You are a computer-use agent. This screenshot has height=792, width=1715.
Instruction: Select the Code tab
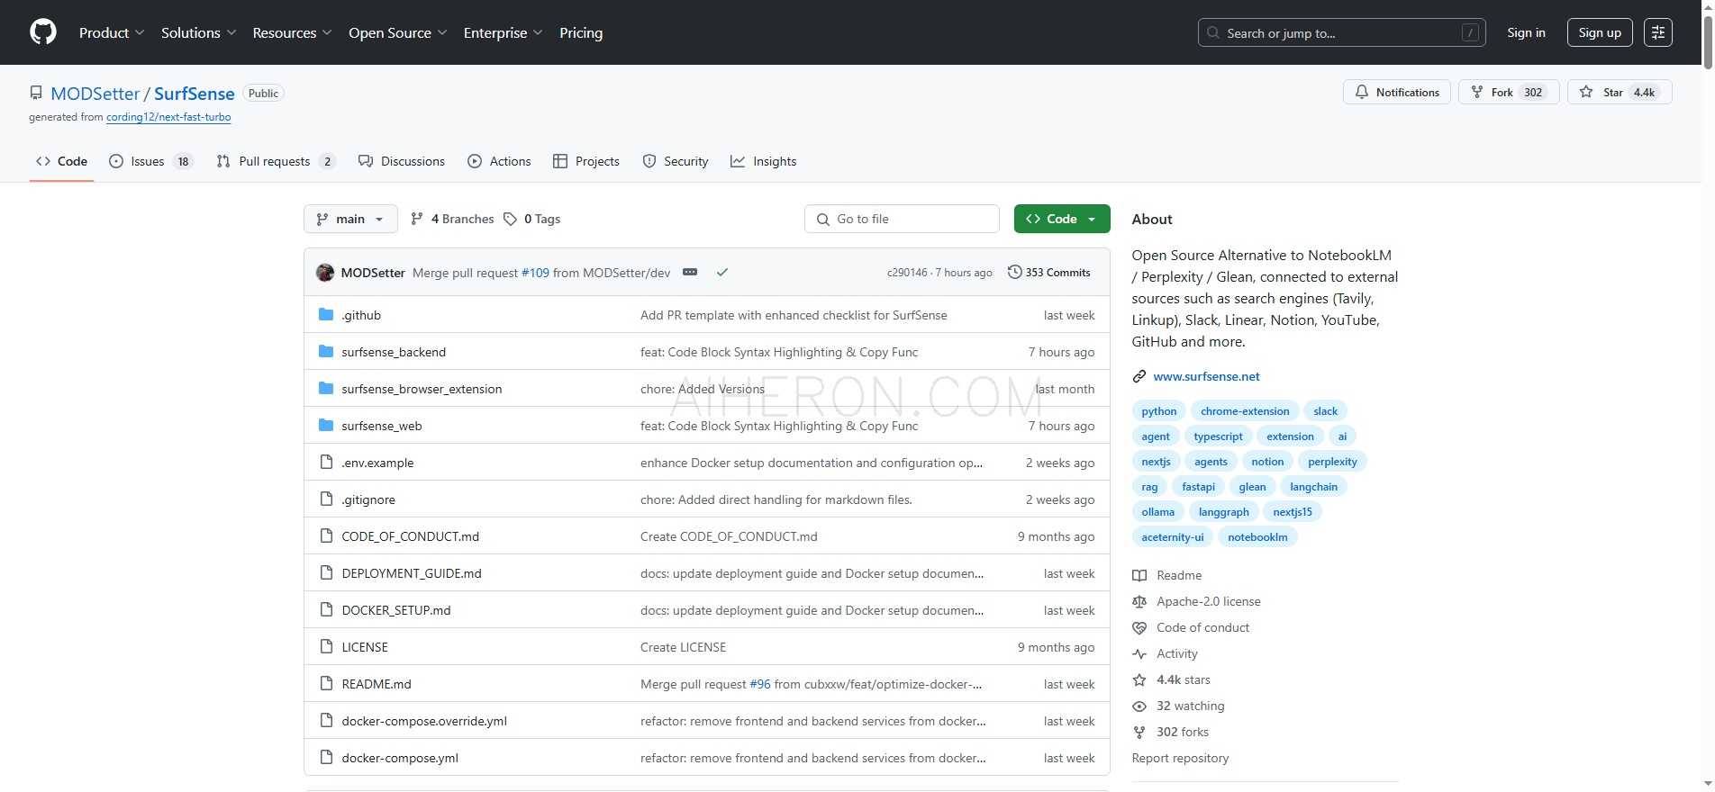pos(61,161)
